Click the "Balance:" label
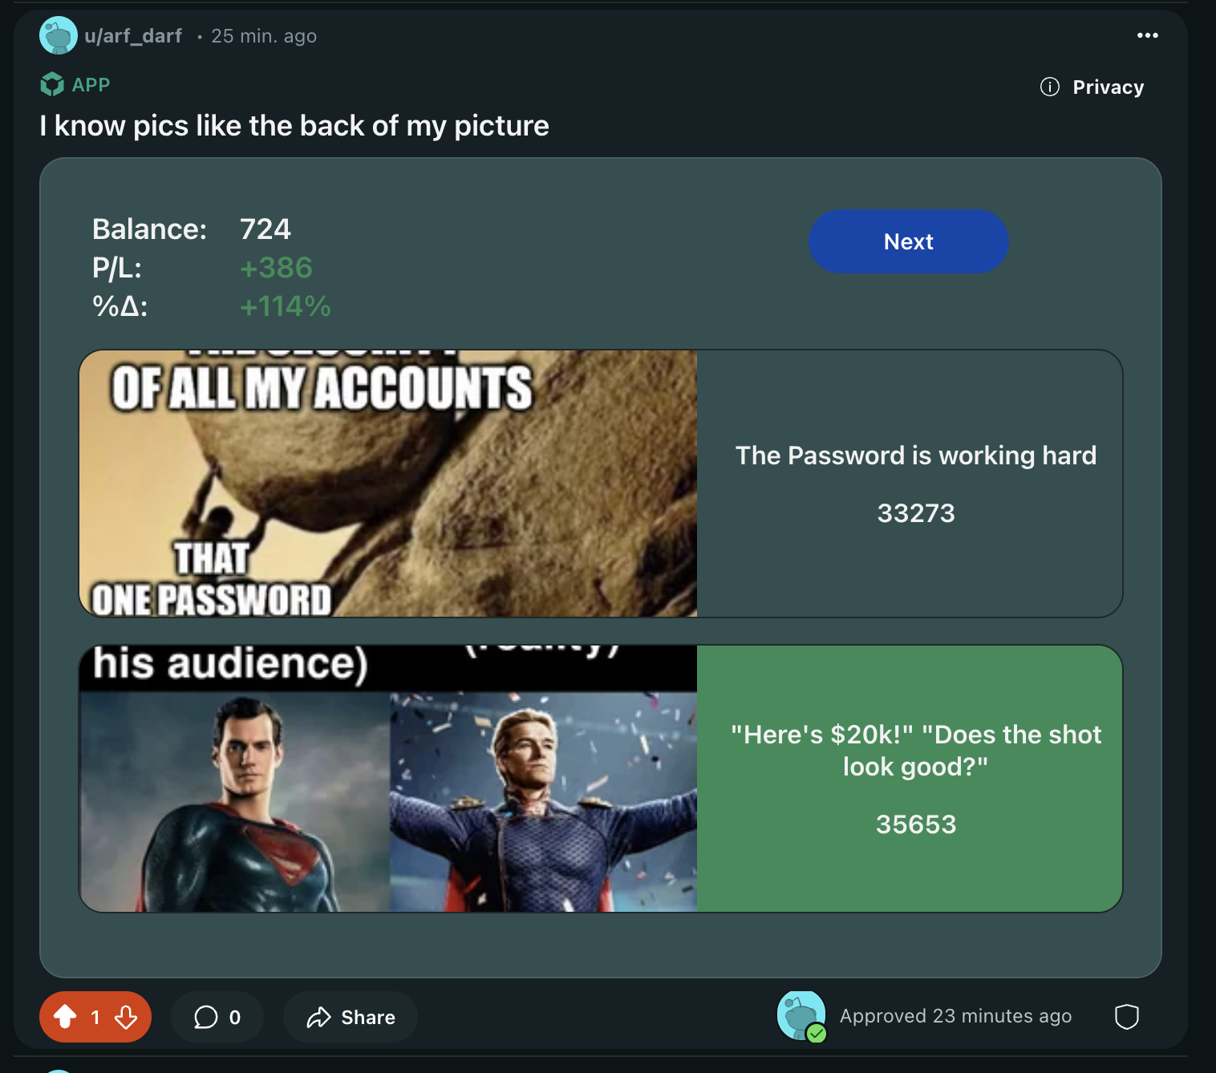1216x1073 pixels. click(149, 229)
